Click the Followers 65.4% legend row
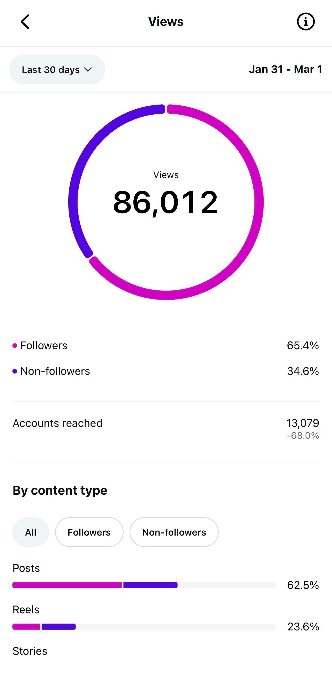 (166, 346)
